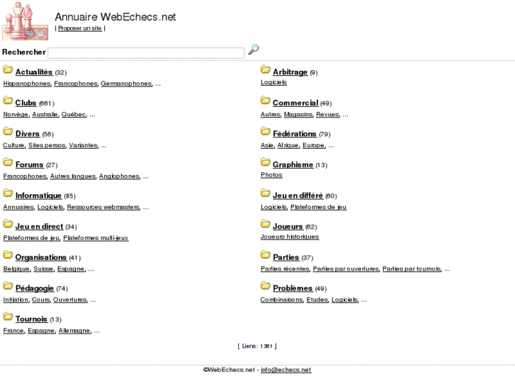515x386 pixels.
Task: Click the folder icon beside Actualités
Action: coord(8,69)
